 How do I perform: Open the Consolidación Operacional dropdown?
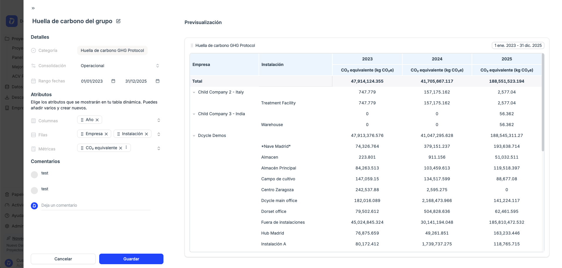point(157,66)
